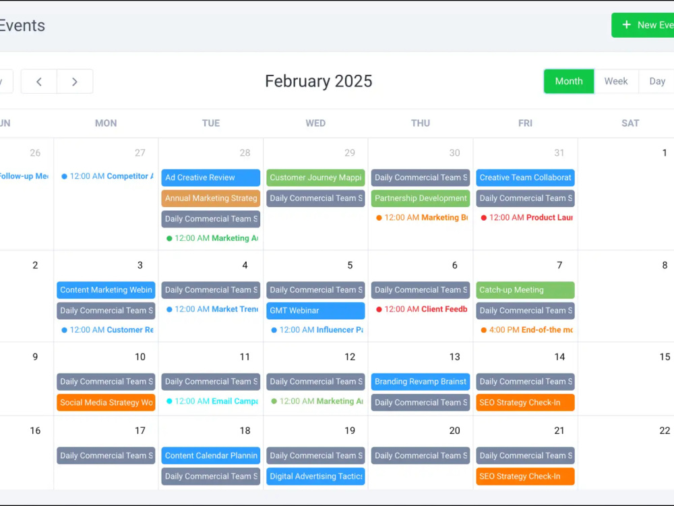
Task: Open Daily Commercial Team event on the 19th
Action: [x=315, y=455]
